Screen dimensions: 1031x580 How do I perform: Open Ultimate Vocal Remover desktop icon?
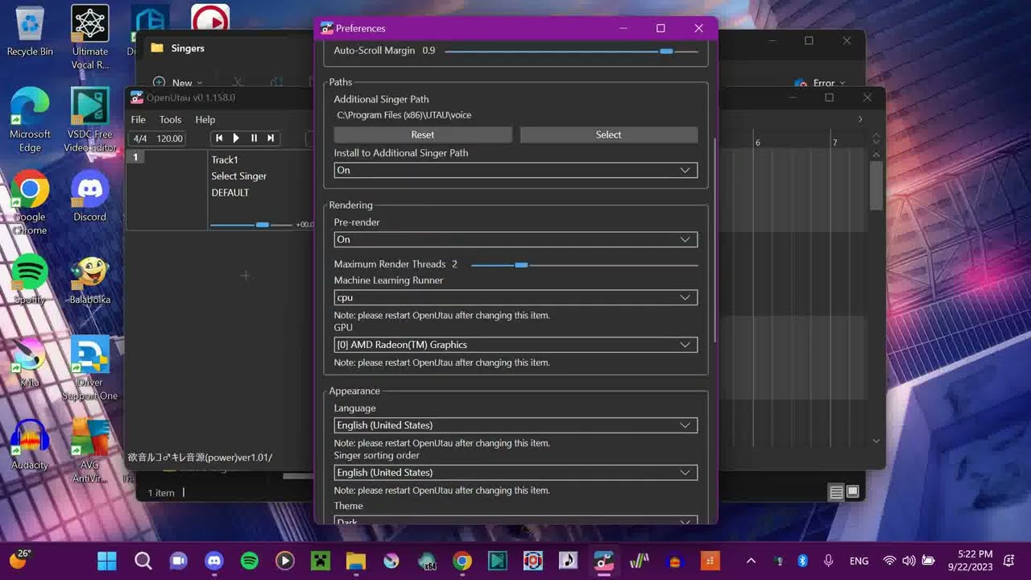[x=90, y=36]
